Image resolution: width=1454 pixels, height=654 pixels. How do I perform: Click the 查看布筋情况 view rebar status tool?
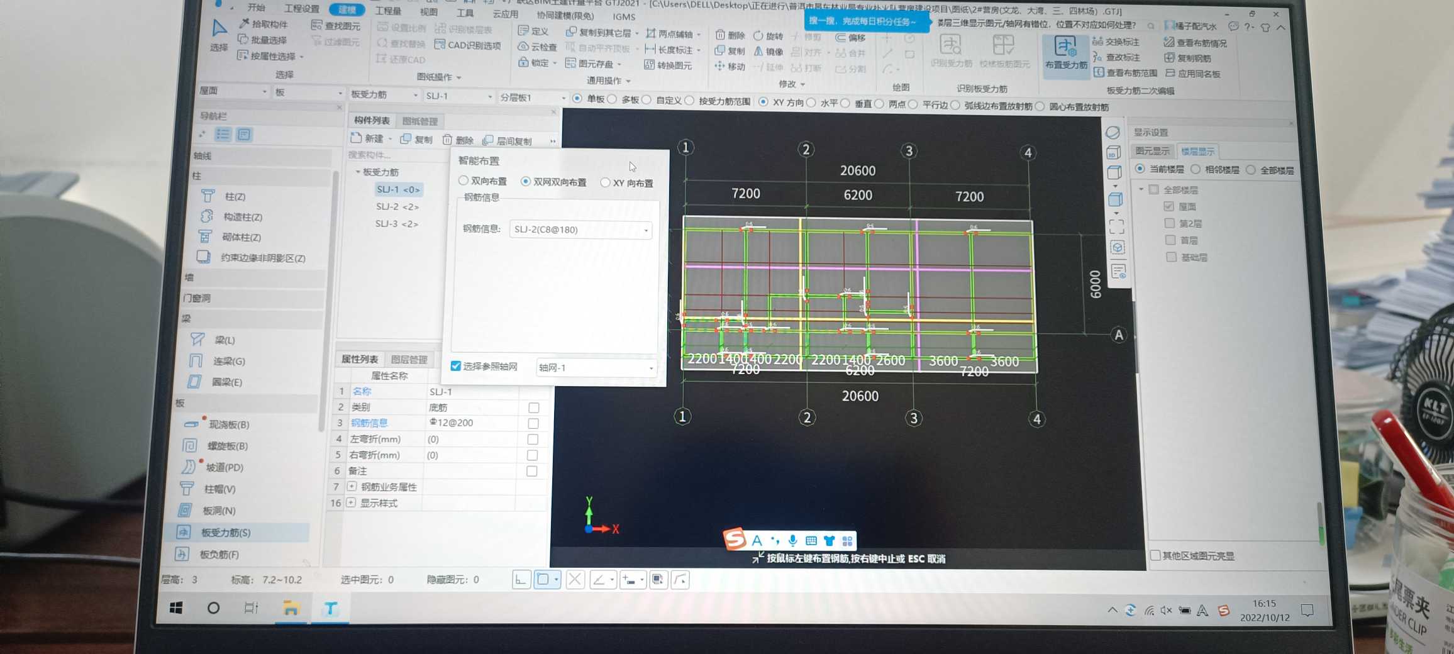pyautogui.click(x=1195, y=43)
